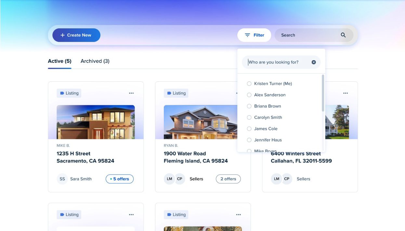Click the SS avatar for Sara Smith

click(62, 179)
